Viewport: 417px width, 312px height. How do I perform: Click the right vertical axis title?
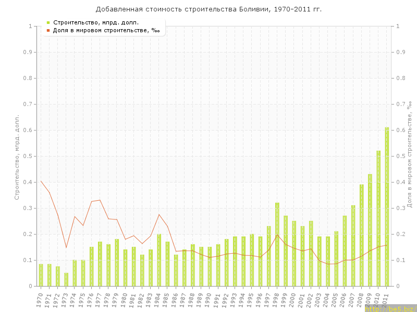(x=410, y=155)
